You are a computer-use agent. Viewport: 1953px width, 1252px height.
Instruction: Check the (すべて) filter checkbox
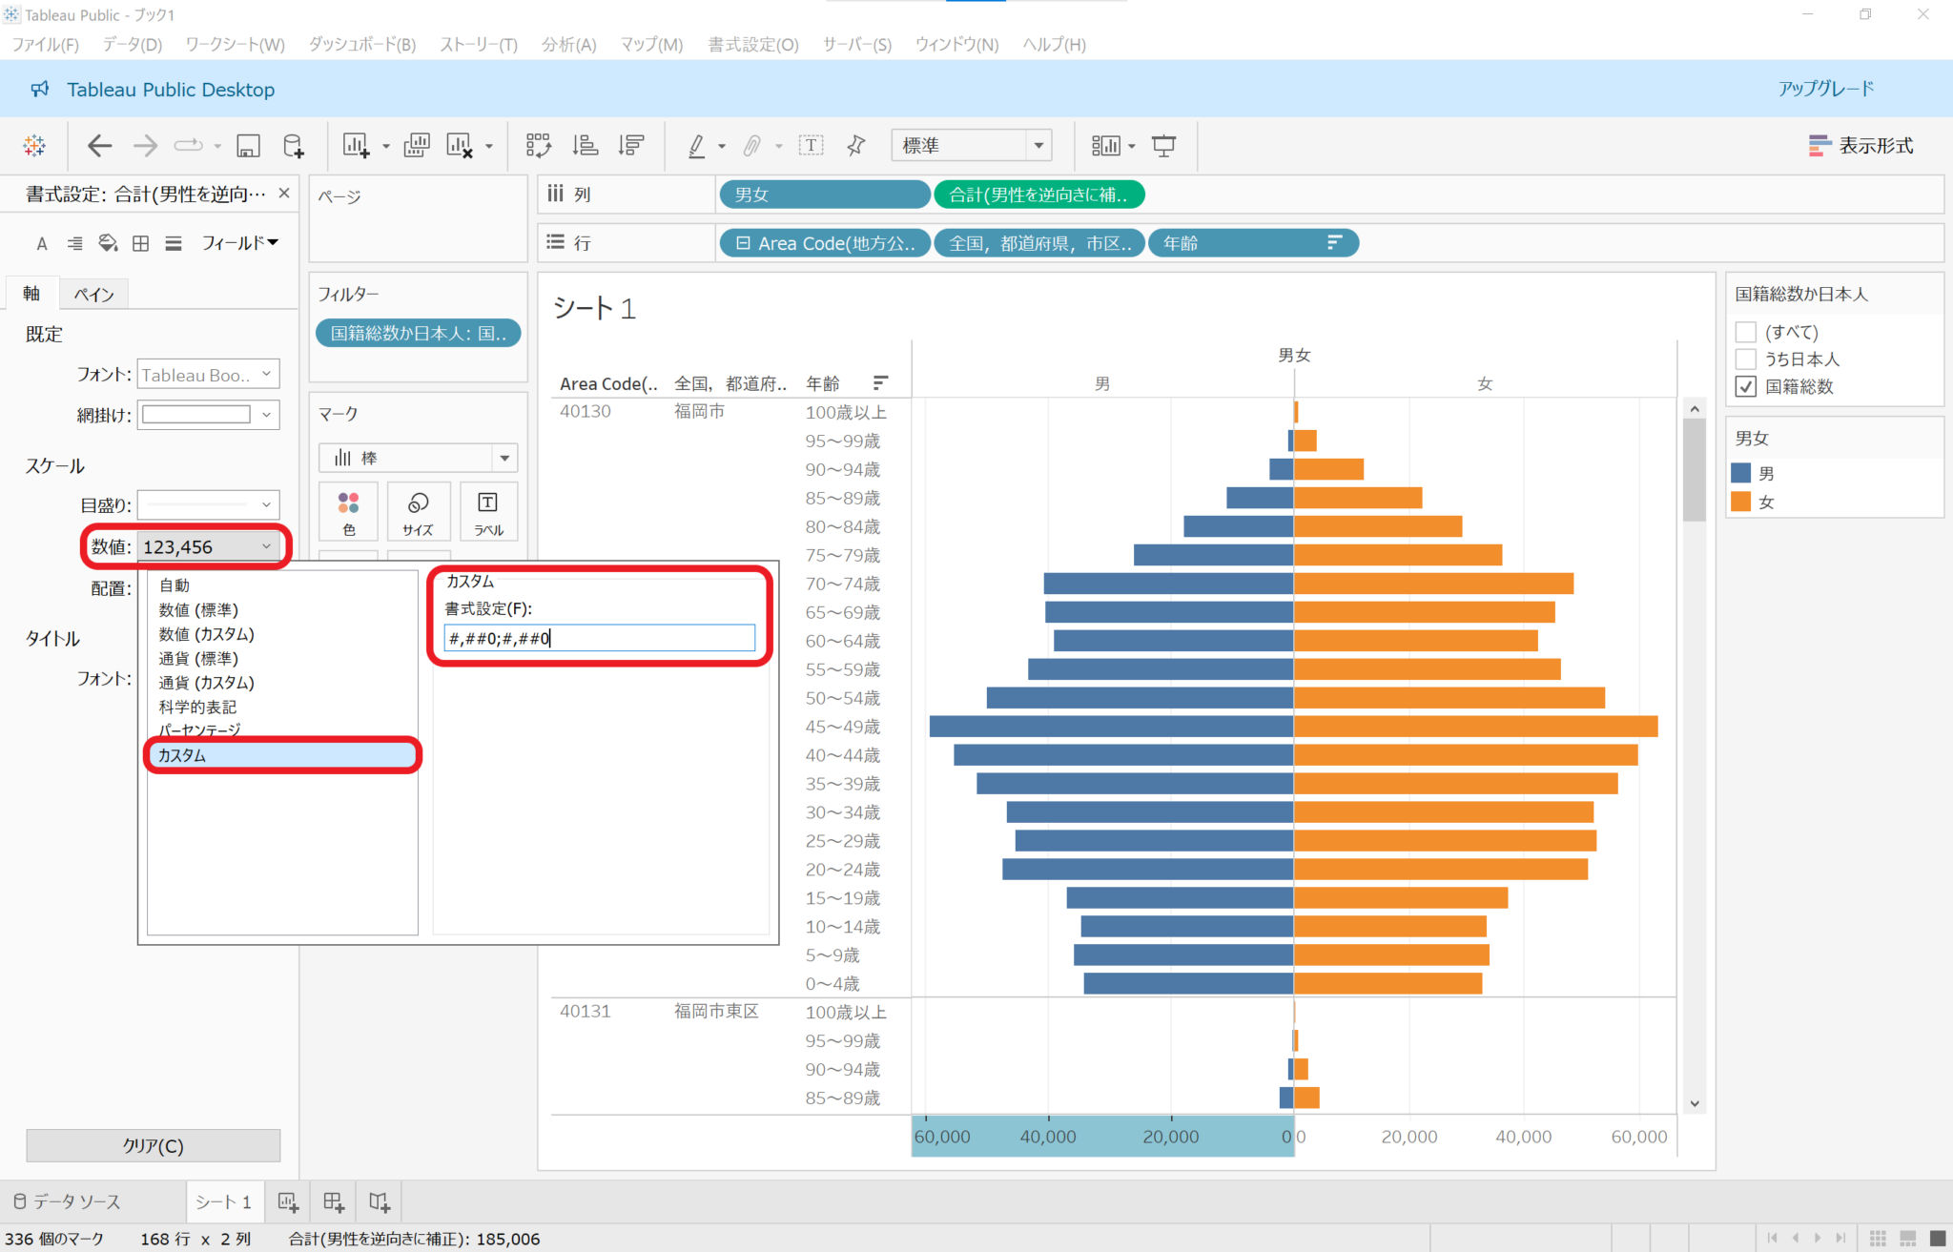(1746, 332)
